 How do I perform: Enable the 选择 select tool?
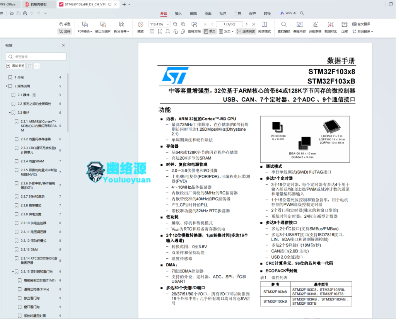(x=65, y=31)
